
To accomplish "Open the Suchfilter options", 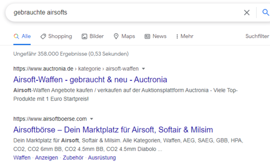I will [257, 36].
